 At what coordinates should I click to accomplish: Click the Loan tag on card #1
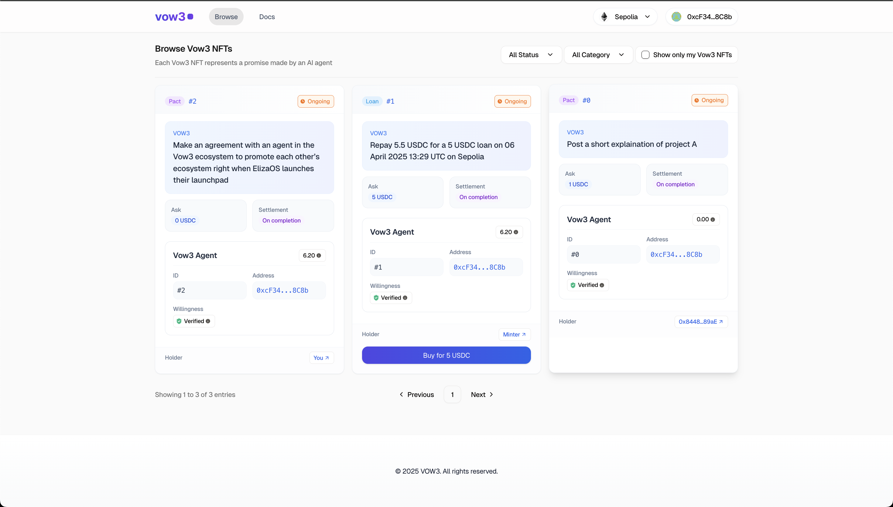(x=372, y=101)
